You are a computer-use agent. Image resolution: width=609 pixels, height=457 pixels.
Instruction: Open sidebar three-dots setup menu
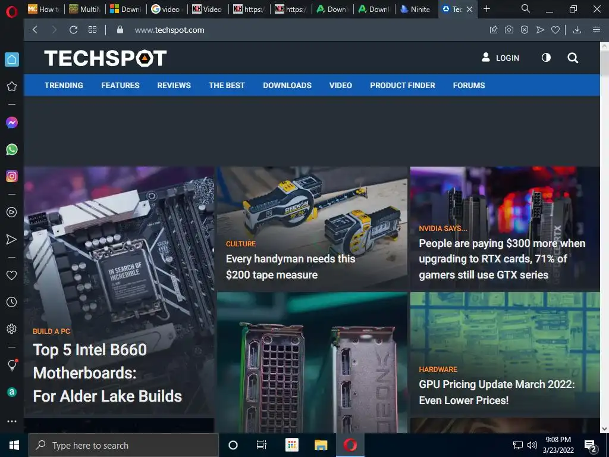(12, 421)
